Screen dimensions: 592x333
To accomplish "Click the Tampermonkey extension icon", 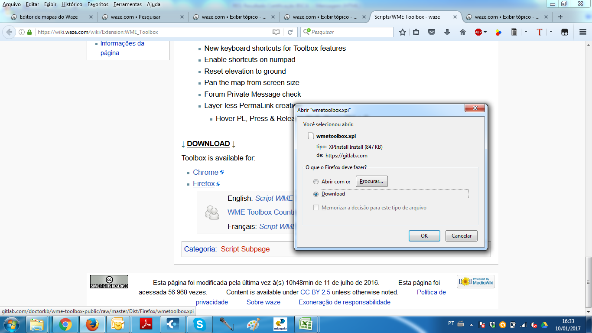I will tap(565, 32).
